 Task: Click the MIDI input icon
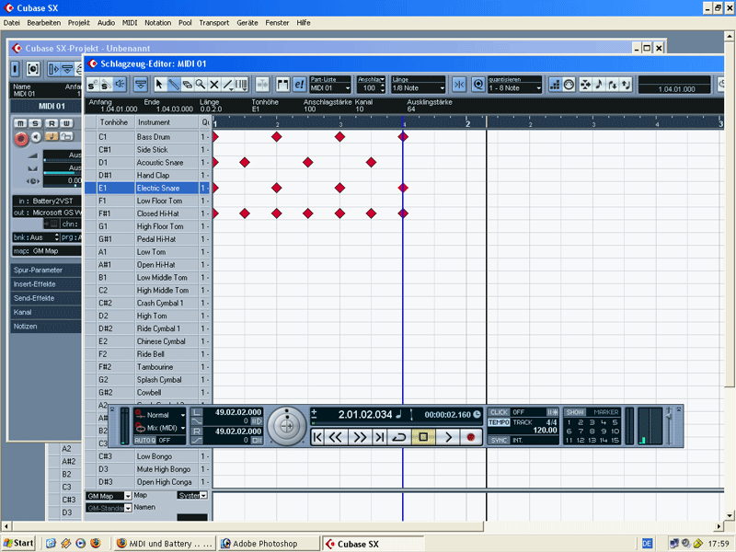[569, 85]
